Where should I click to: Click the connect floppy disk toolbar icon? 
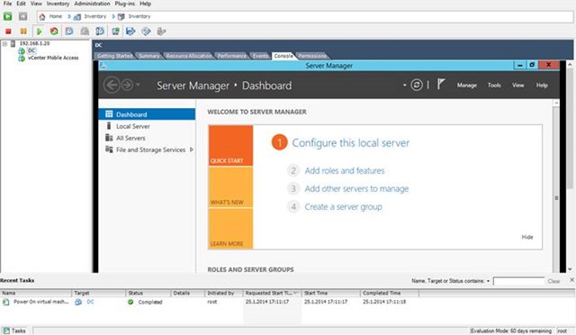130,32
